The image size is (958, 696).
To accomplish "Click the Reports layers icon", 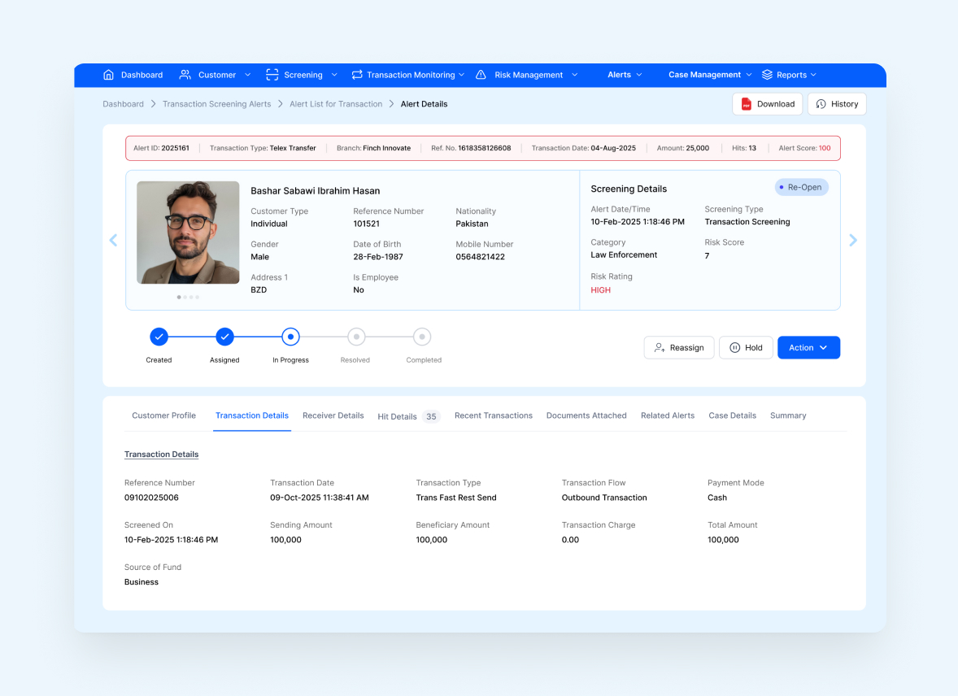I will (x=767, y=75).
